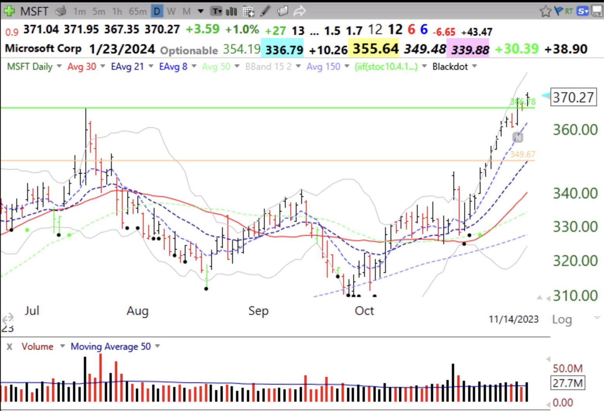Toggle the Log price scale

562,319
